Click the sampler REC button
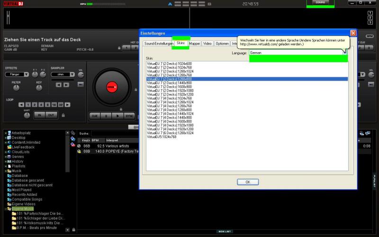 (81, 84)
